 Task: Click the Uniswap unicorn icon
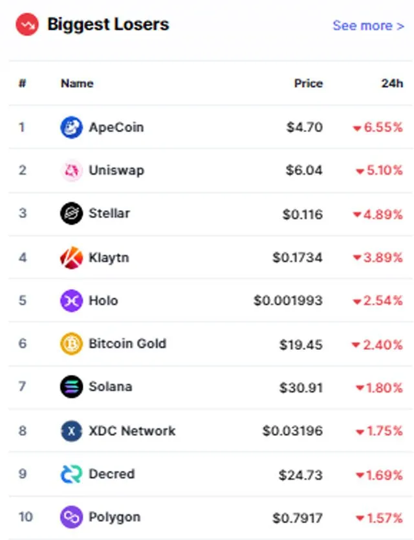(x=71, y=170)
